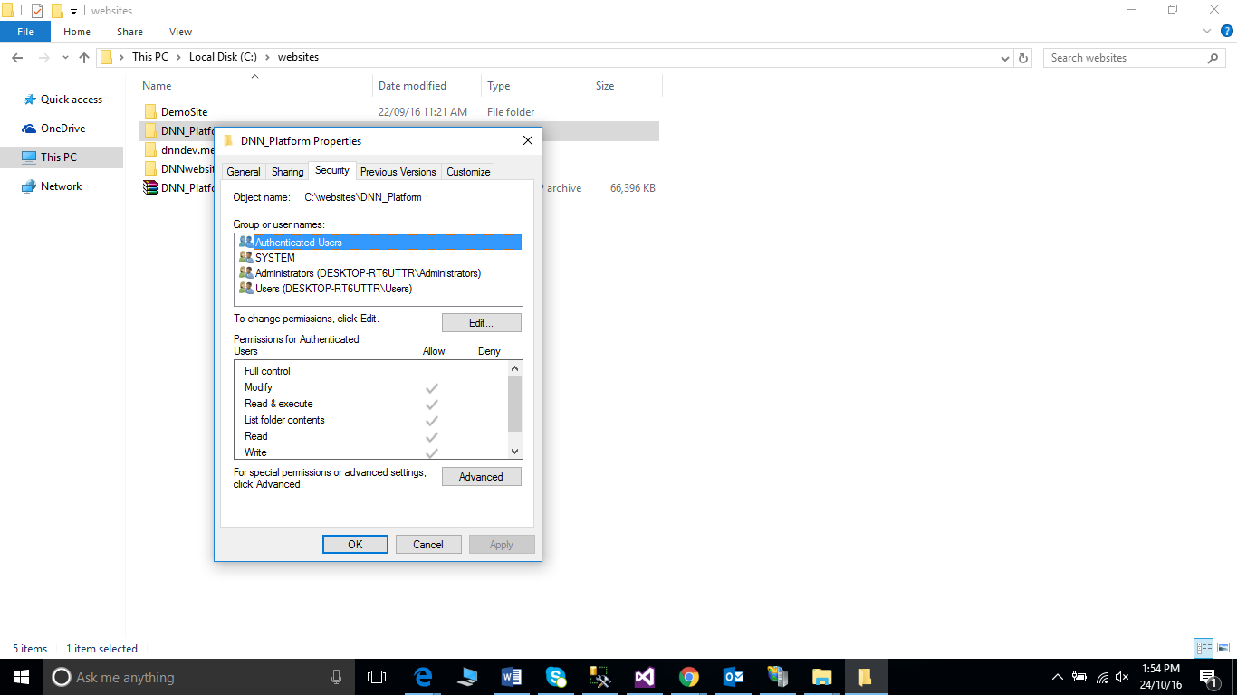Expand the ribbon using the chevron

click(1206, 32)
